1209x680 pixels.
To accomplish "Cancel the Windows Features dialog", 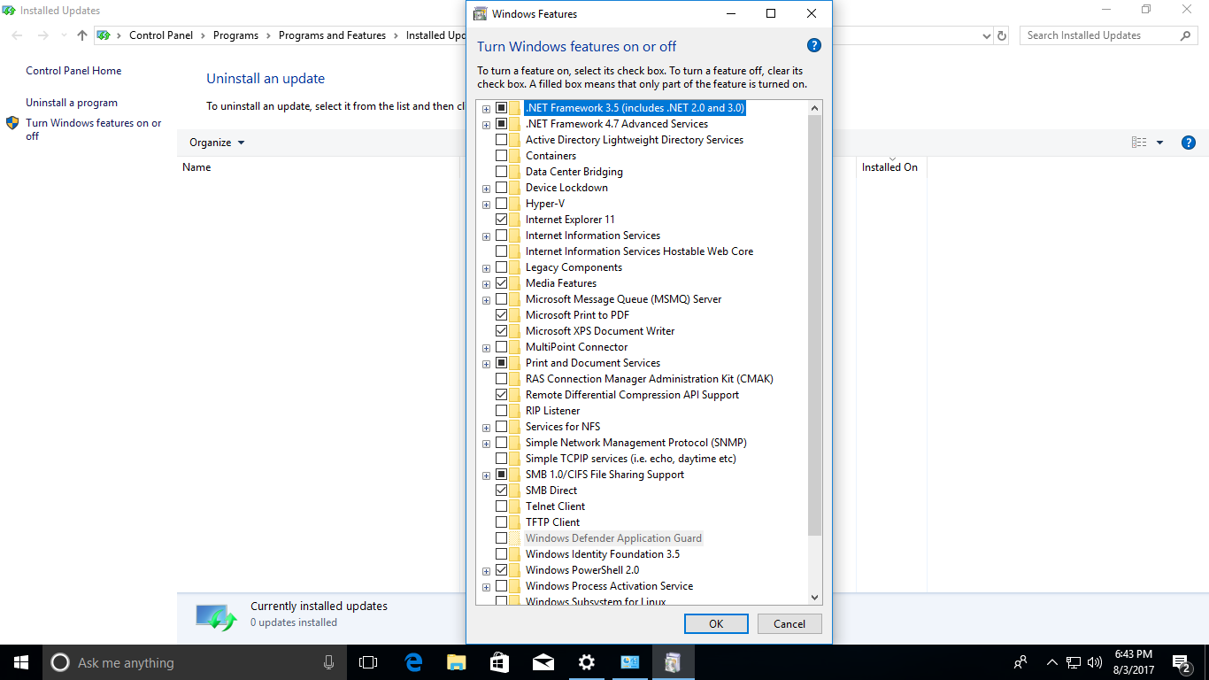I will pos(789,623).
